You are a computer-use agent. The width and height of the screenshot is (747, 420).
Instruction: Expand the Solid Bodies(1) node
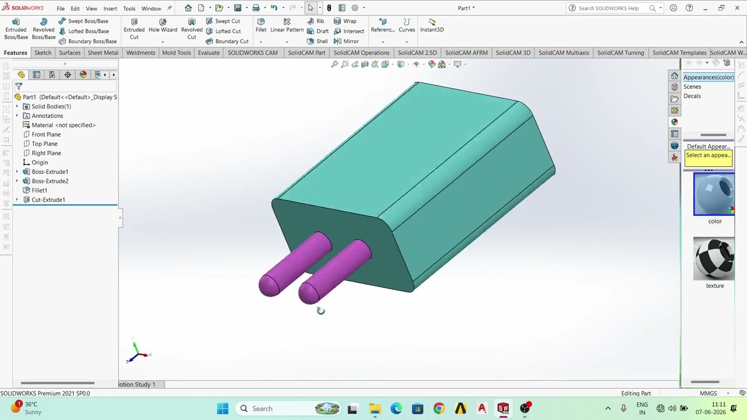[17, 106]
